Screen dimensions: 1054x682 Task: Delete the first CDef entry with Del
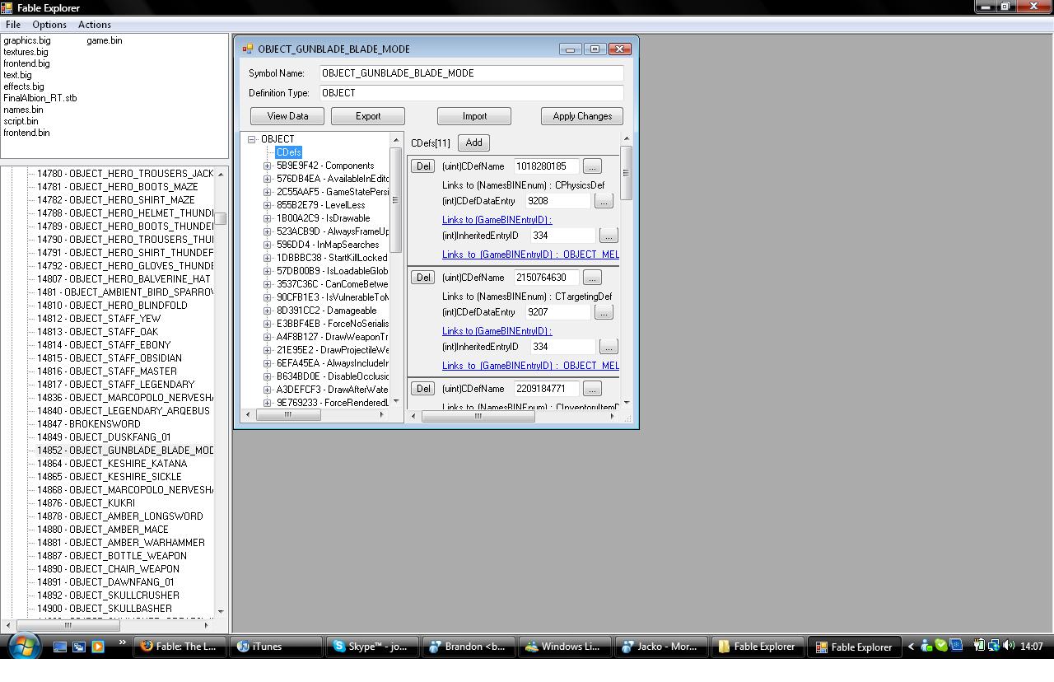coord(422,166)
